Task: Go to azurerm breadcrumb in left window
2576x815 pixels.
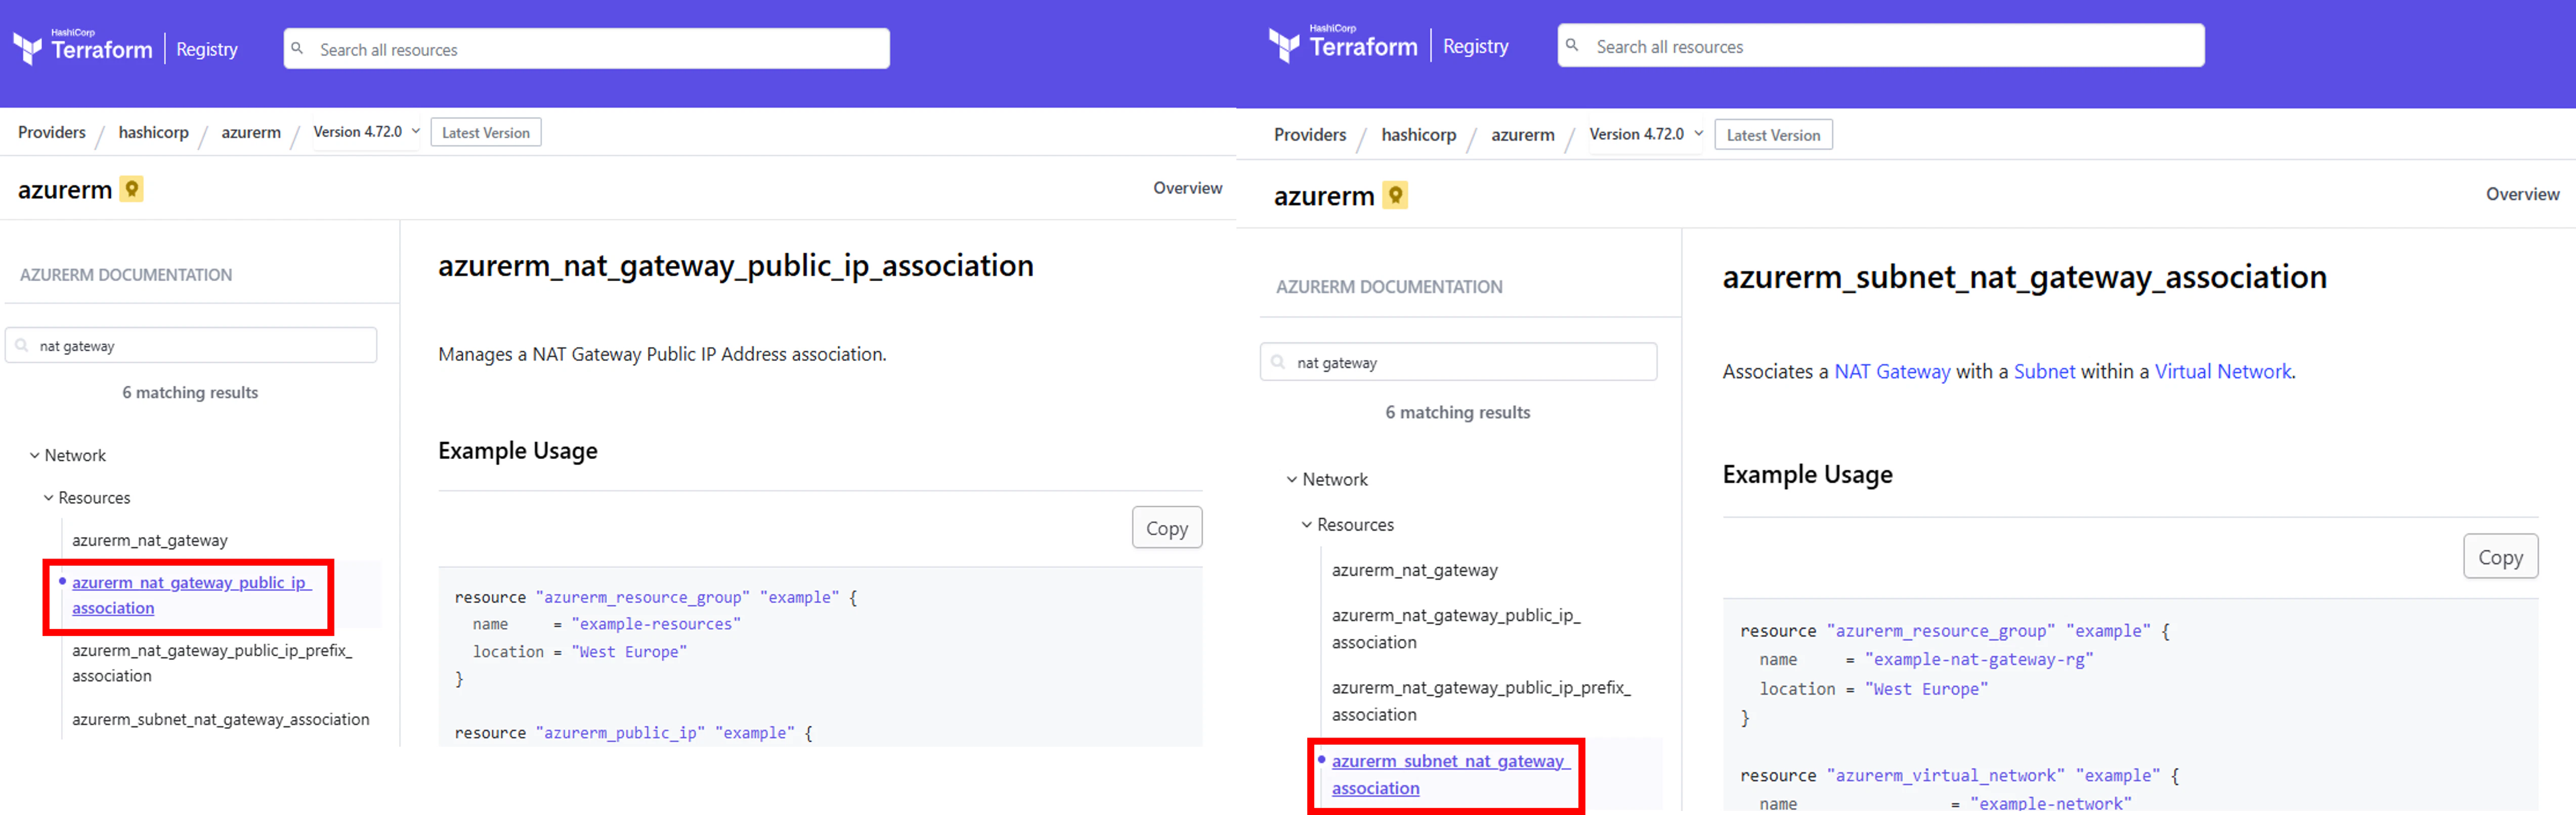Action: coord(251,132)
